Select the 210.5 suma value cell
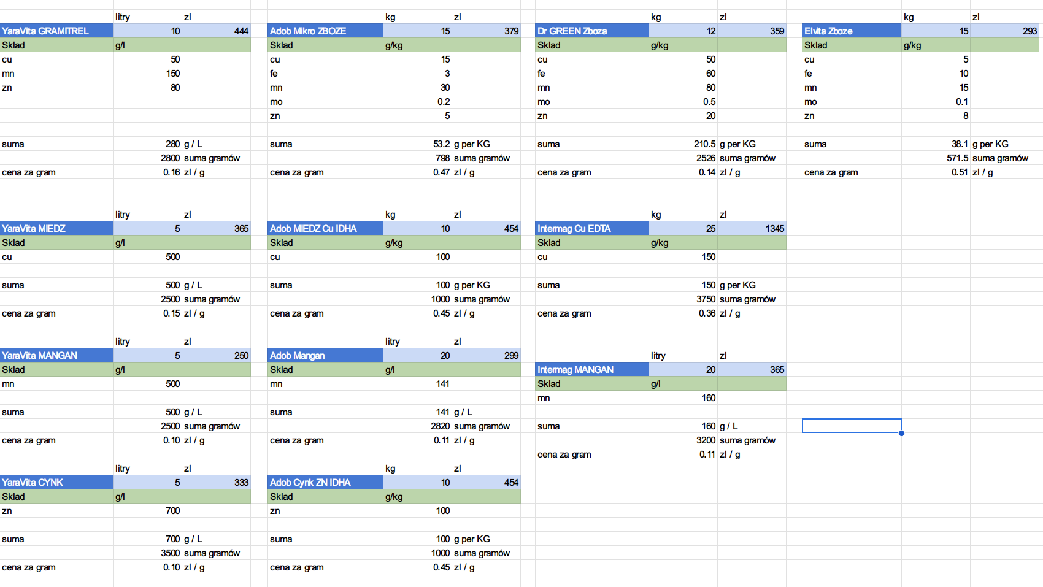Screen dimensions: 1043x587 tap(683, 144)
